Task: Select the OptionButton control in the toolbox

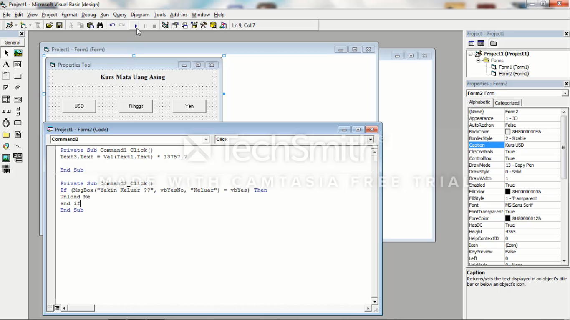Action: [x=18, y=87]
